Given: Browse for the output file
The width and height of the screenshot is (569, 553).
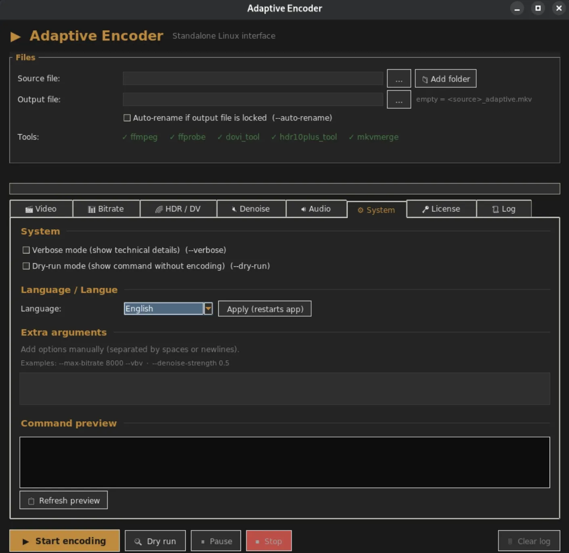Looking at the screenshot, I should point(399,99).
